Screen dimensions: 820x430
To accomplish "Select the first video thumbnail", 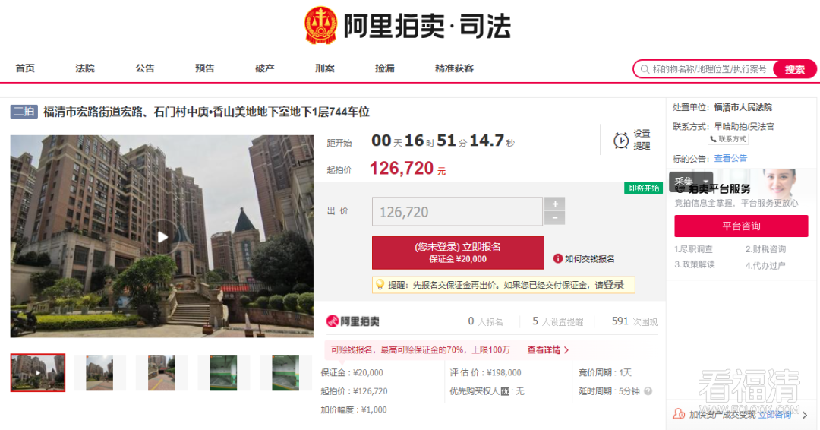I will click(x=38, y=372).
